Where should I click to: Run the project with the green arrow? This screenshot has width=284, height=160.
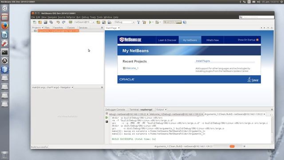click(150, 22)
